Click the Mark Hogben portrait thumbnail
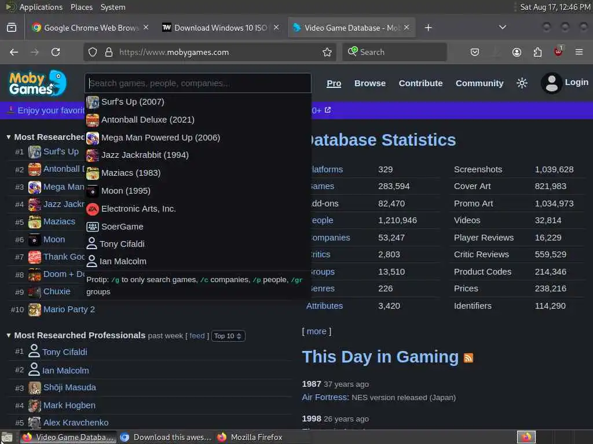The image size is (593, 444). [34, 405]
